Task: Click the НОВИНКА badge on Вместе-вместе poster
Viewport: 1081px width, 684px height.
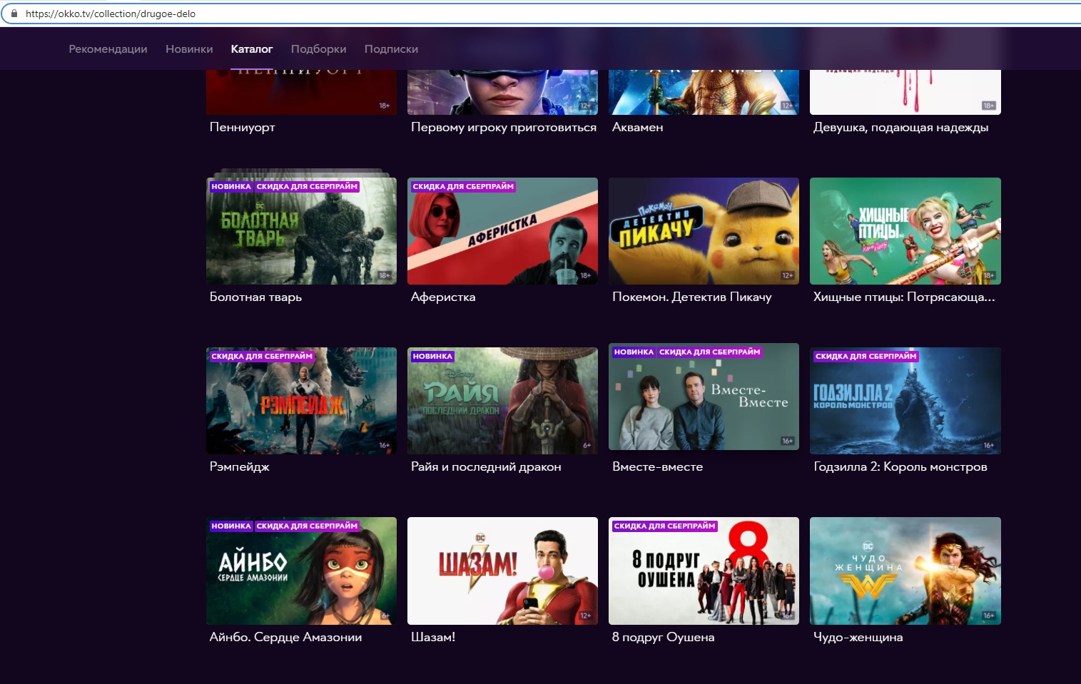Action: (634, 352)
